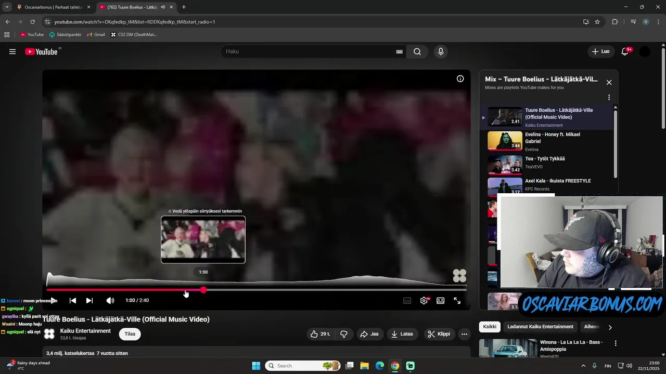Select the Ladannut Kaiku Entertainment chip
Screen dimensions: 666x374
click(540, 327)
